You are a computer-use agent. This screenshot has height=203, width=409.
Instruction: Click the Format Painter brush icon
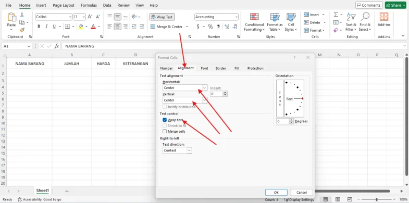pos(22,30)
